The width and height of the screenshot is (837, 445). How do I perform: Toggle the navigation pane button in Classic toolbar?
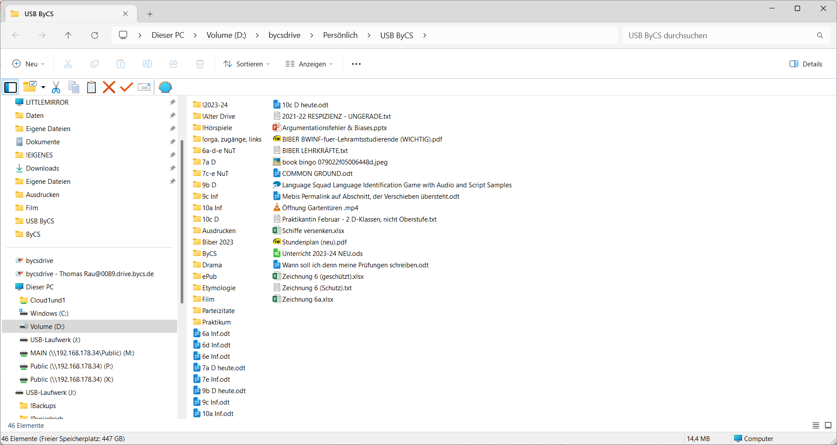(11, 87)
